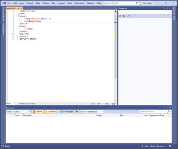The height and width of the screenshot is (149, 178).
Task: Open the Tools menu
Action: [x=70, y=3]
